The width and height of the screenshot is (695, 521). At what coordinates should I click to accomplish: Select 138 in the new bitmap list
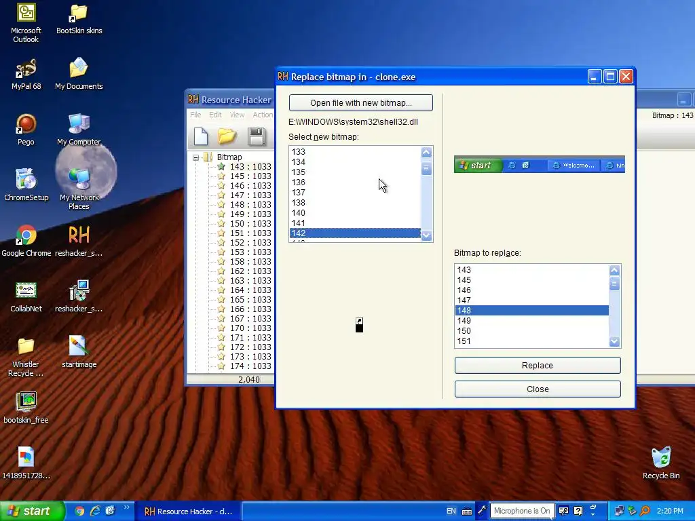(355, 202)
